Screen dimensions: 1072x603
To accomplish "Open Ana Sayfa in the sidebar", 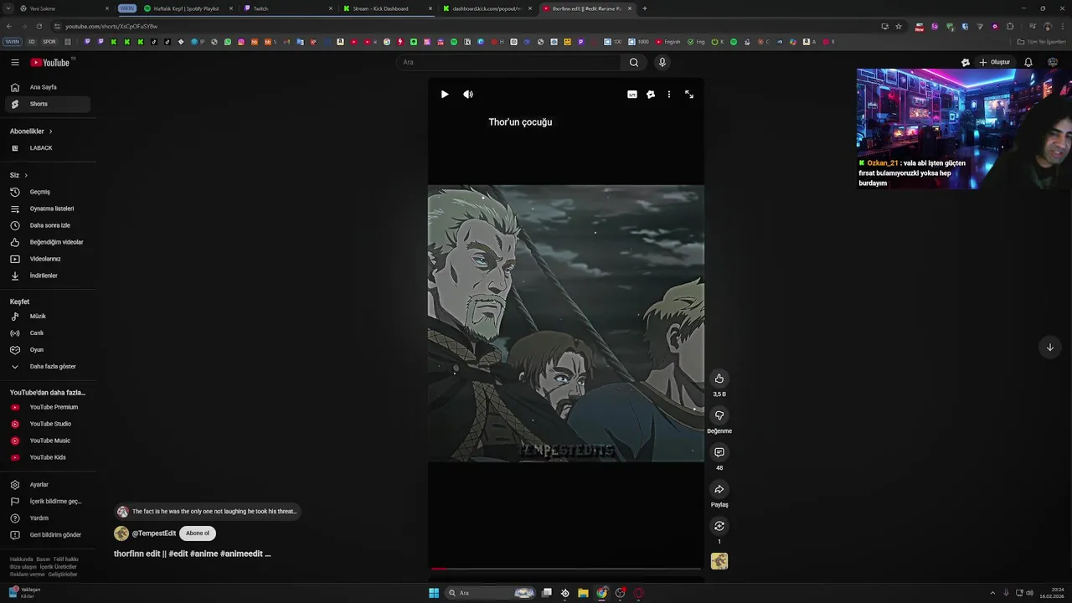I will 48,87.
